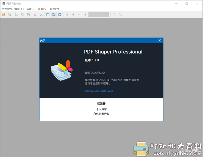Close the 关于 dialog
Viewport: 203px width, 157px height.
tap(160, 40)
